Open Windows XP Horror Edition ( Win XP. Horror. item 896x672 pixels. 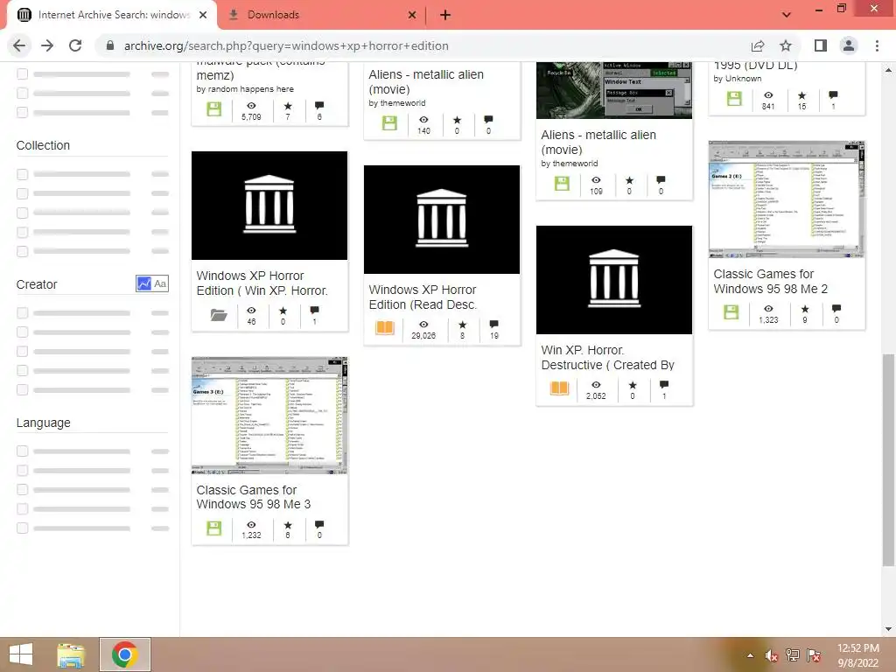pyautogui.click(x=262, y=283)
